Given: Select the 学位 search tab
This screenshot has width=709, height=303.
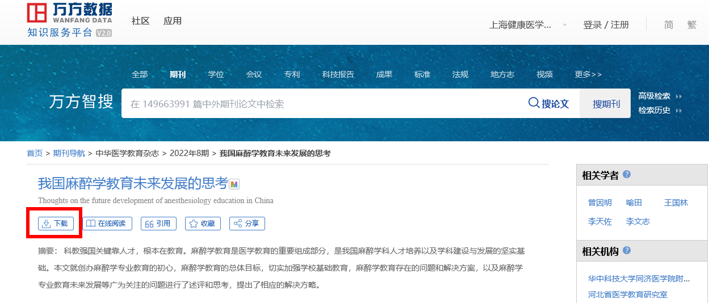Looking at the screenshot, I should click(216, 74).
